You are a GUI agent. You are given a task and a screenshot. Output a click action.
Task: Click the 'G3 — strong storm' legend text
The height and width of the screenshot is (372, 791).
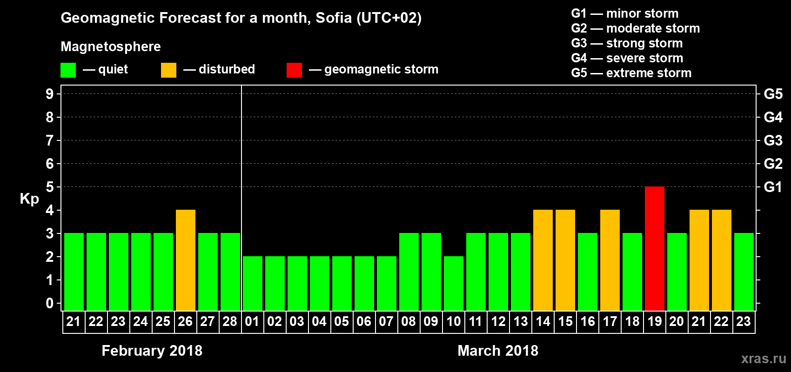(x=627, y=43)
